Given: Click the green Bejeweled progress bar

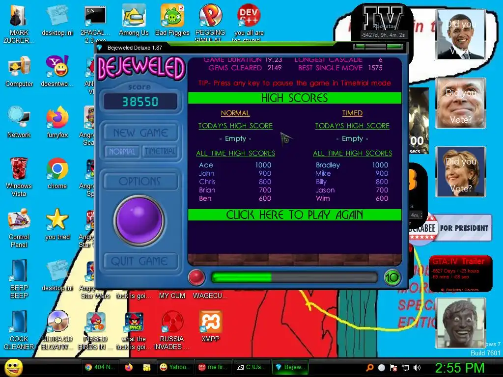Looking at the screenshot, I should (294, 277).
